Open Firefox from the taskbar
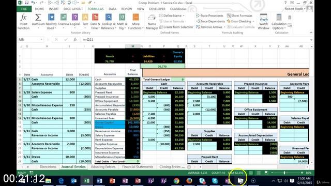This screenshot has width=331, height=186. click(189, 181)
